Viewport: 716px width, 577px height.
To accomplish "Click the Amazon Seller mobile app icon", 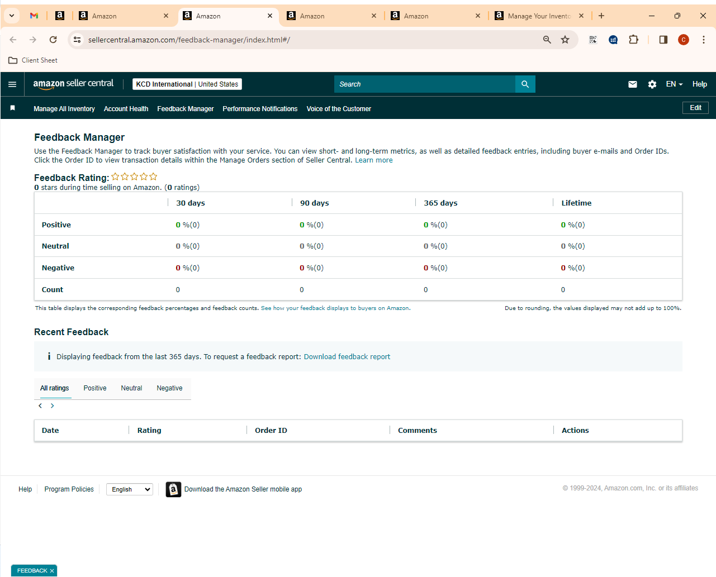I will click(x=173, y=489).
